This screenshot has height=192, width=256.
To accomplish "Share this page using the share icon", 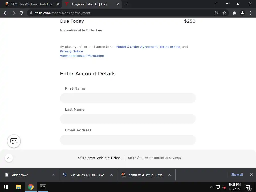I will pyautogui.click(x=216, y=13).
